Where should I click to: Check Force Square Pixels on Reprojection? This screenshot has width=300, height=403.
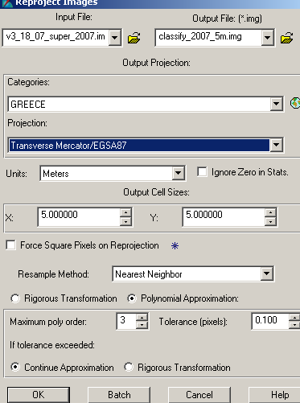click(x=10, y=245)
